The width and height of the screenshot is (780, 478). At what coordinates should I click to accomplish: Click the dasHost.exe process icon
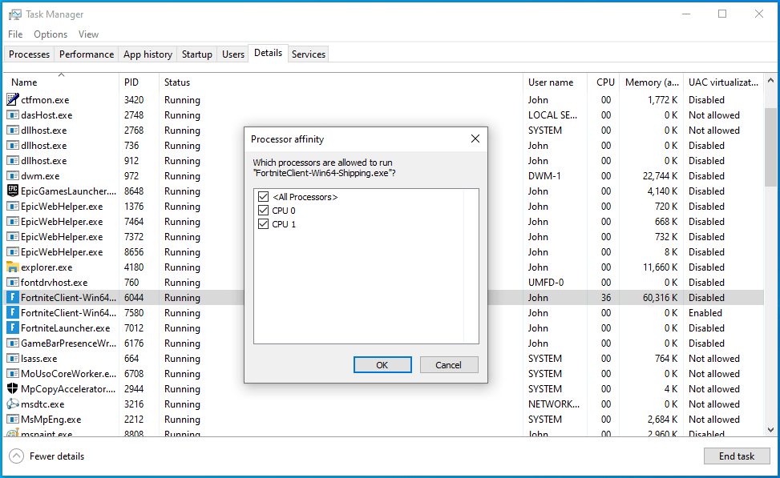click(13, 115)
